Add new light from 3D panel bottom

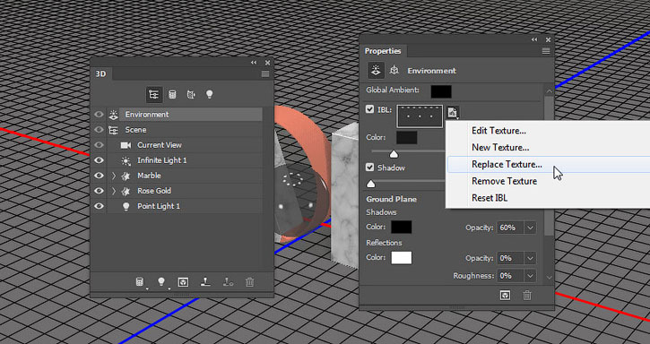(161, 282)
